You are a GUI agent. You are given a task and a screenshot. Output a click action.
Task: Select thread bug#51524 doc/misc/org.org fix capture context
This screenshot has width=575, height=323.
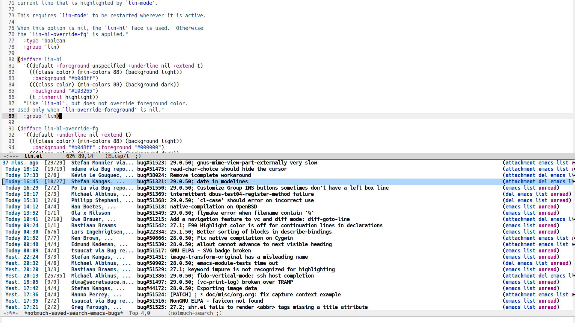pyautogui.click(x=239, y=295)
